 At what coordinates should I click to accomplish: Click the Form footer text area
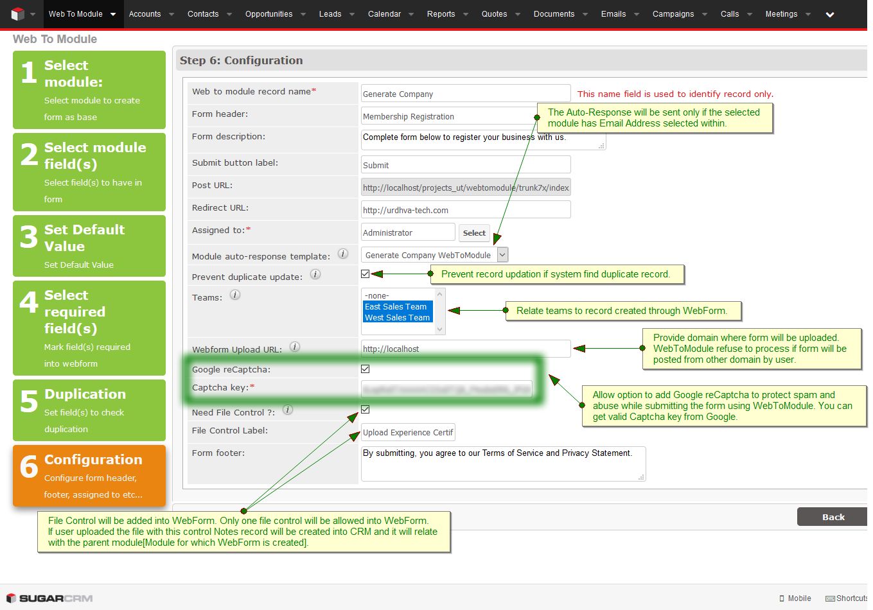503,464
